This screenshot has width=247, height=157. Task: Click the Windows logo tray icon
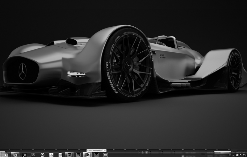237,155
